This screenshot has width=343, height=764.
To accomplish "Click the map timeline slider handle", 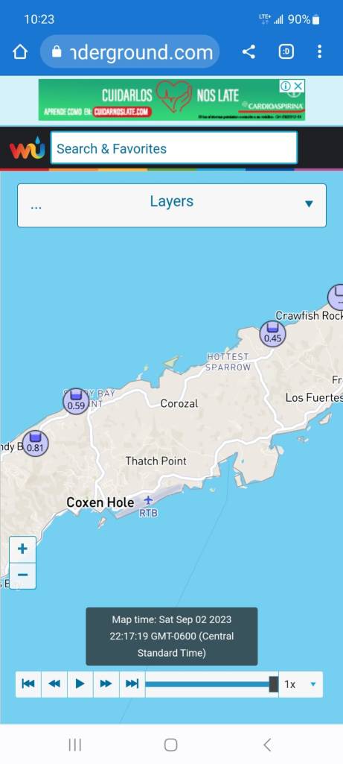I will [x=273, y=684].
